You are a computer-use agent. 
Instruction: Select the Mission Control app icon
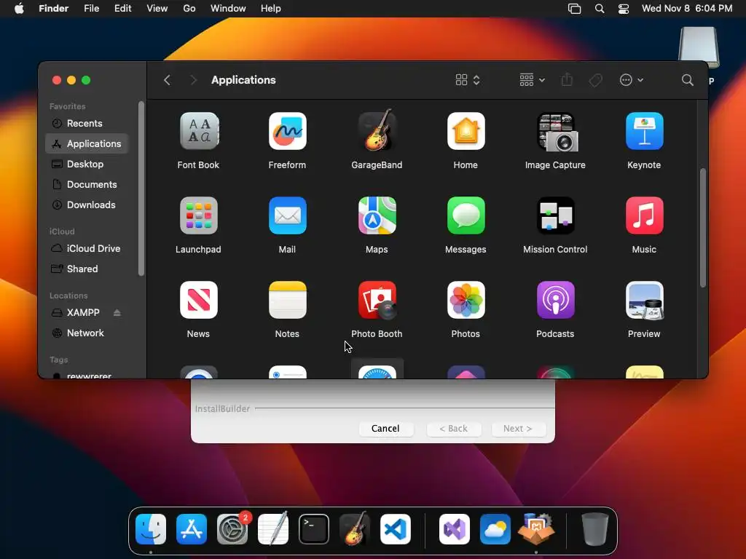555,215
